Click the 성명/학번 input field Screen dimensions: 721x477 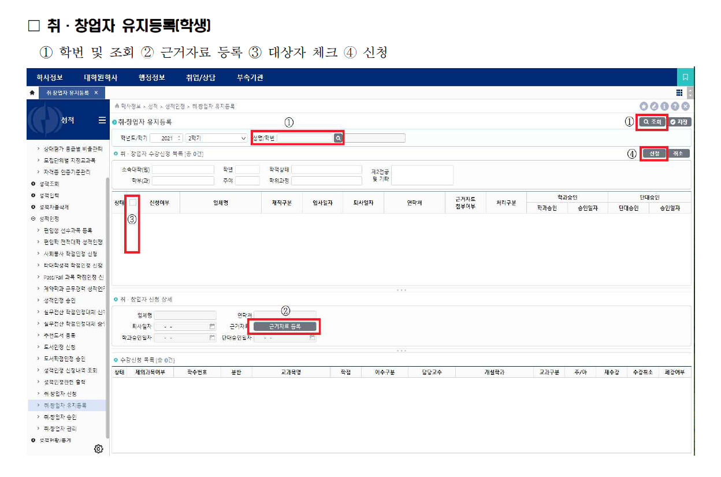(x=304, y=139)
